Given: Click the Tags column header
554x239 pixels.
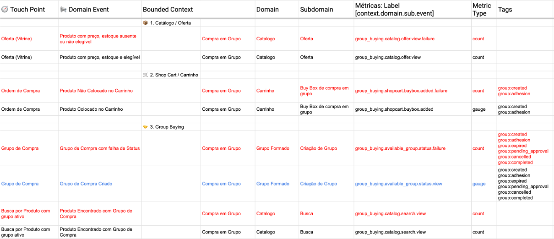Looking at the screenshot, I should [x=505, y=10].
